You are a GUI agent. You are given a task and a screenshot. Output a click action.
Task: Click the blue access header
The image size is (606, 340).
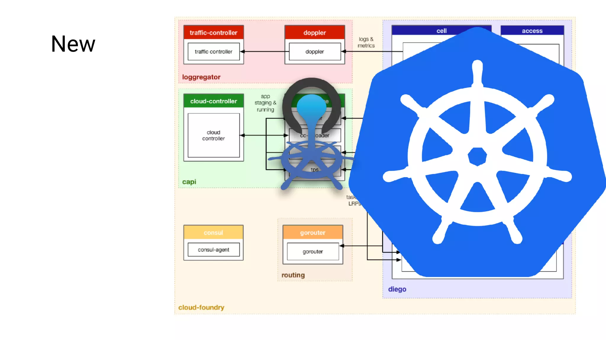click(532, 31)
